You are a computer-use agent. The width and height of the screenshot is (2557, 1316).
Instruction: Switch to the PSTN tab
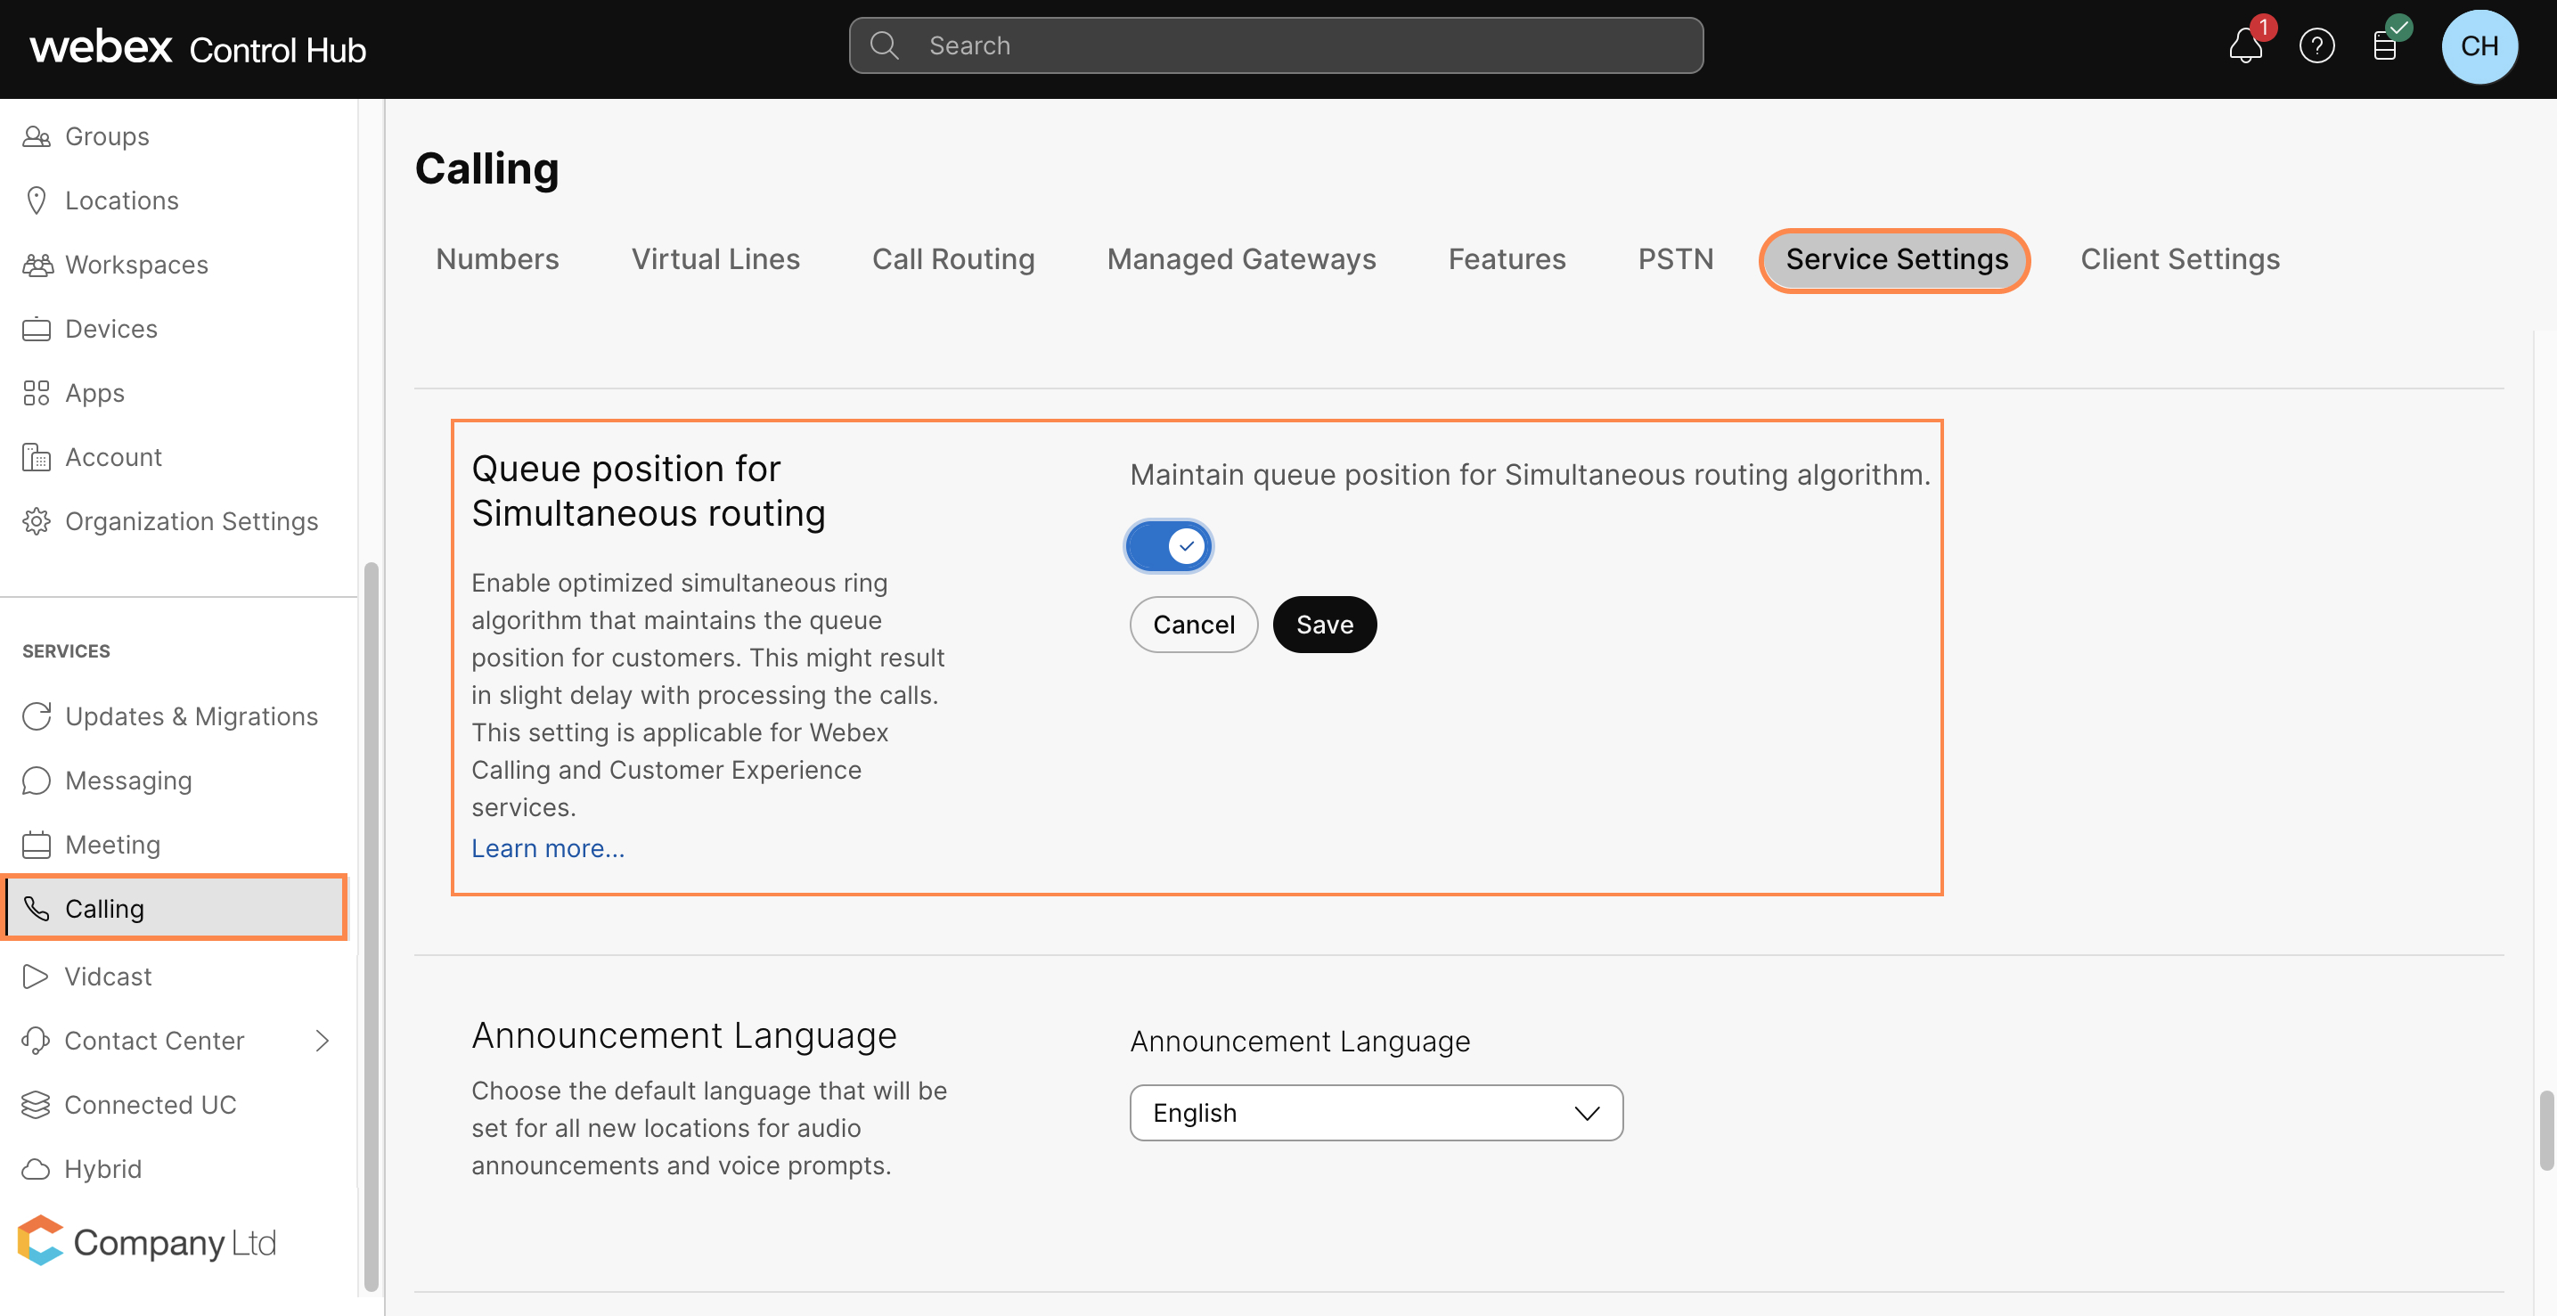pyautogui.click(x=1674, y=258)
